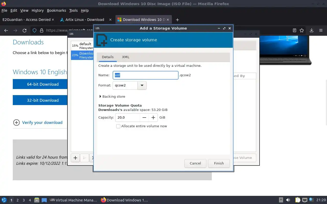This screenshot has height=204, width=327.
Task: Click the Capacity value field
Action: click(127, 118)
